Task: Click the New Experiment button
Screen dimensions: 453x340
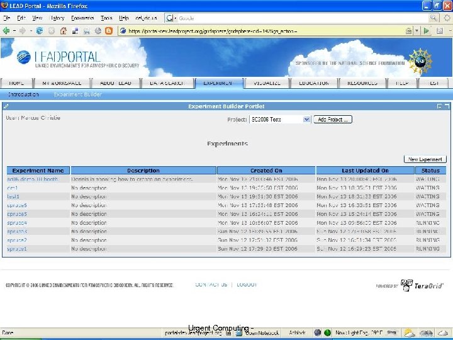Action: point(425,159)
